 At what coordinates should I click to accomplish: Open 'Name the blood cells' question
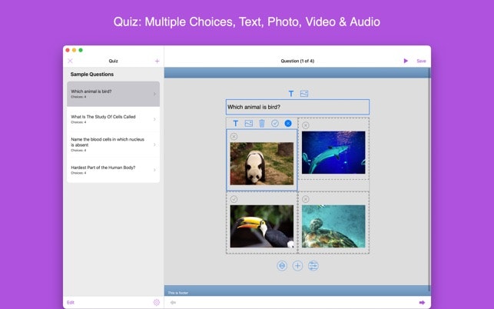[x=113, y=145]
